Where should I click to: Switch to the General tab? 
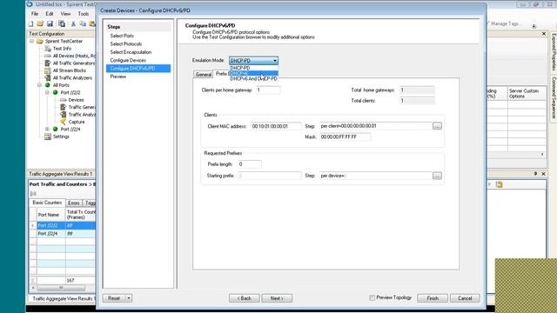204,74
